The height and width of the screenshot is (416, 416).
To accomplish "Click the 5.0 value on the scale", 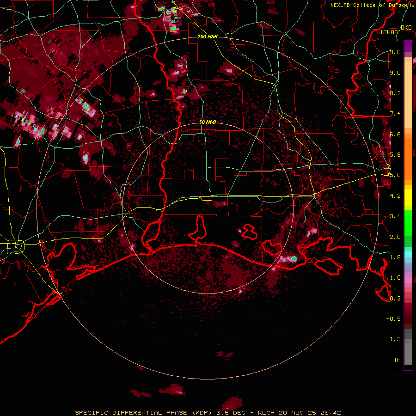I will point(395,175).
